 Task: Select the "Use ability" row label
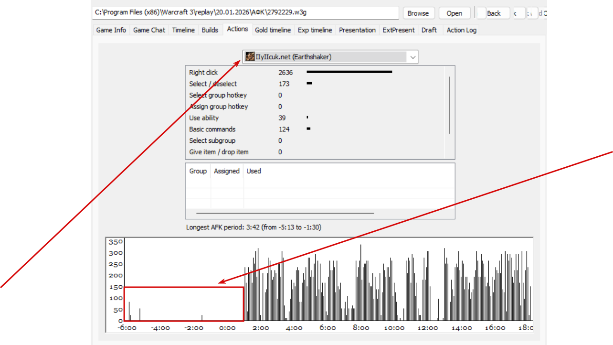point(204,118)
